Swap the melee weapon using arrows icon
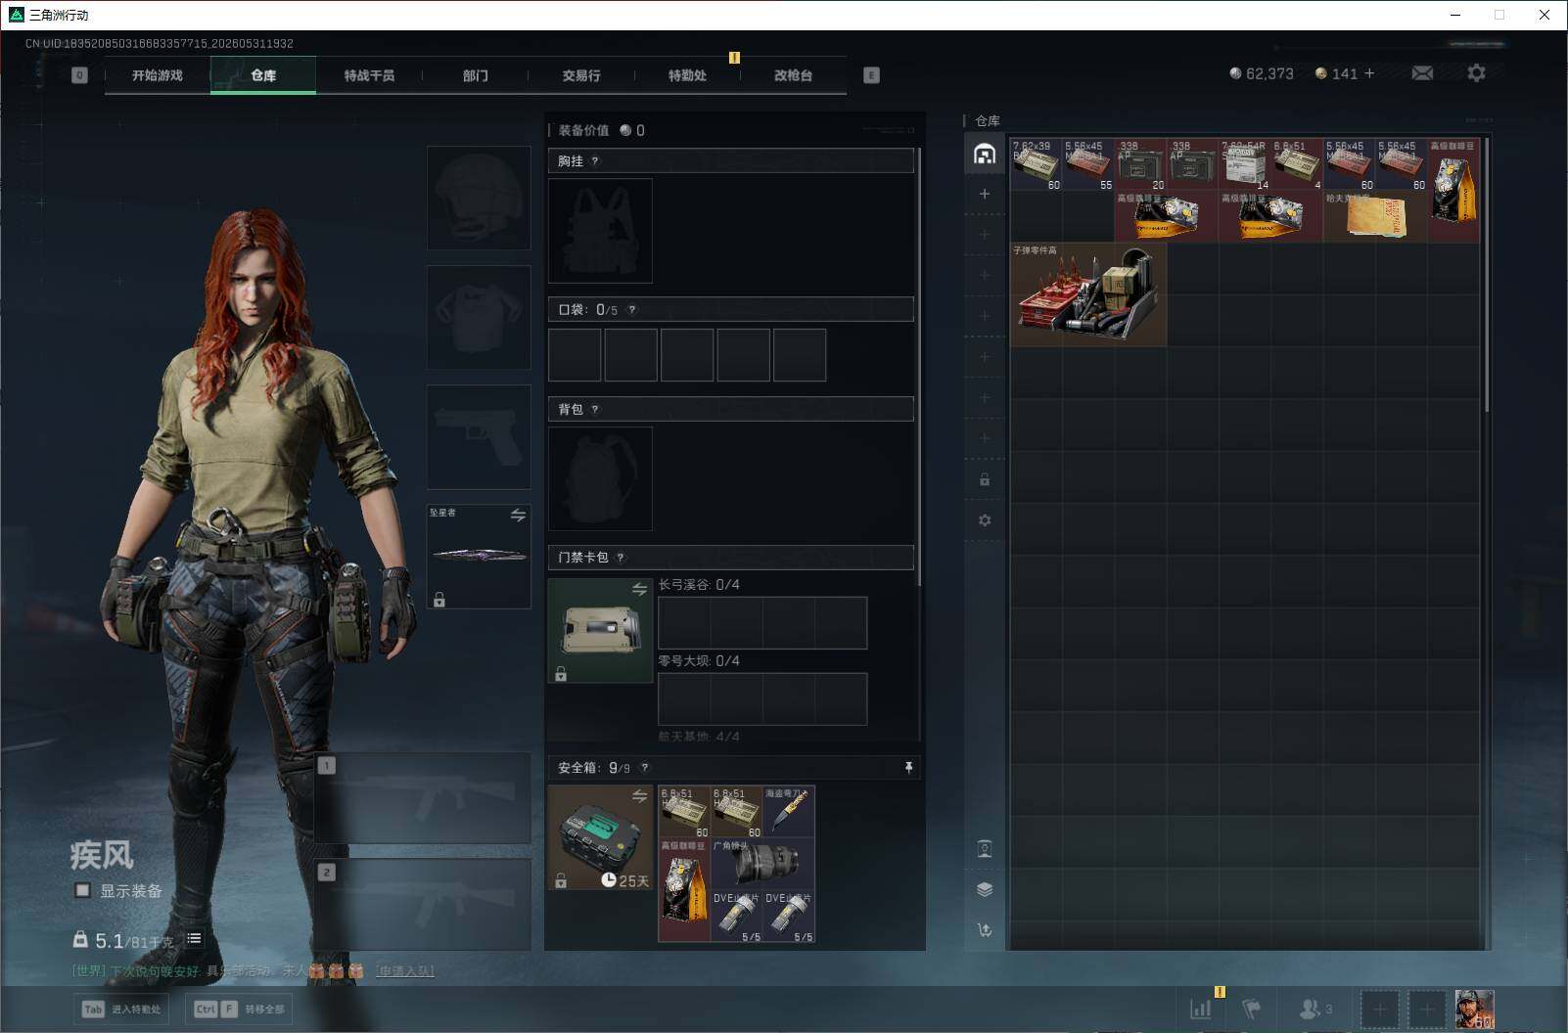This screenshot has height=1033, width=1568. (518, 516)
